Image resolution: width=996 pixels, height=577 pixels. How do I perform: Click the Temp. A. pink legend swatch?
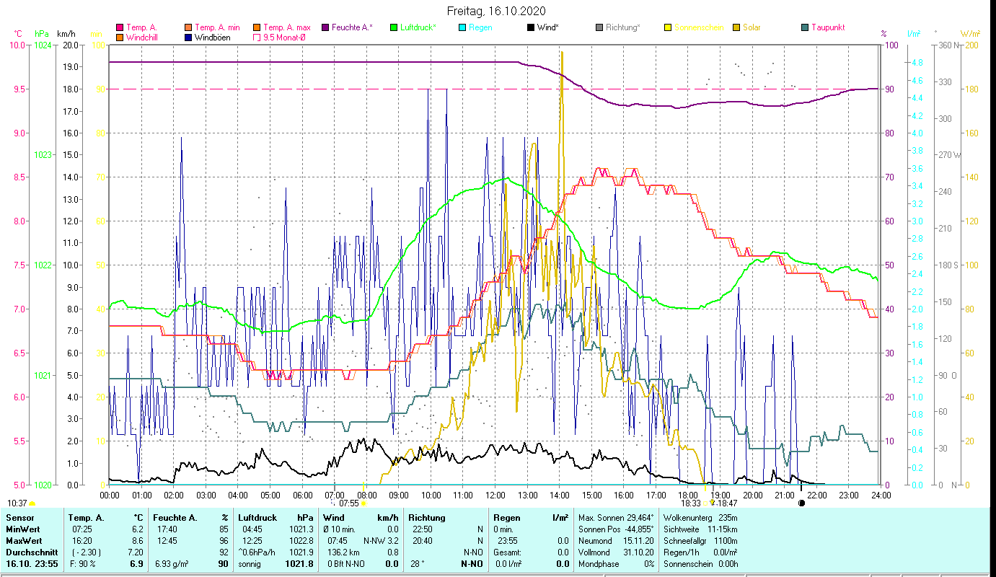(120, 28)
